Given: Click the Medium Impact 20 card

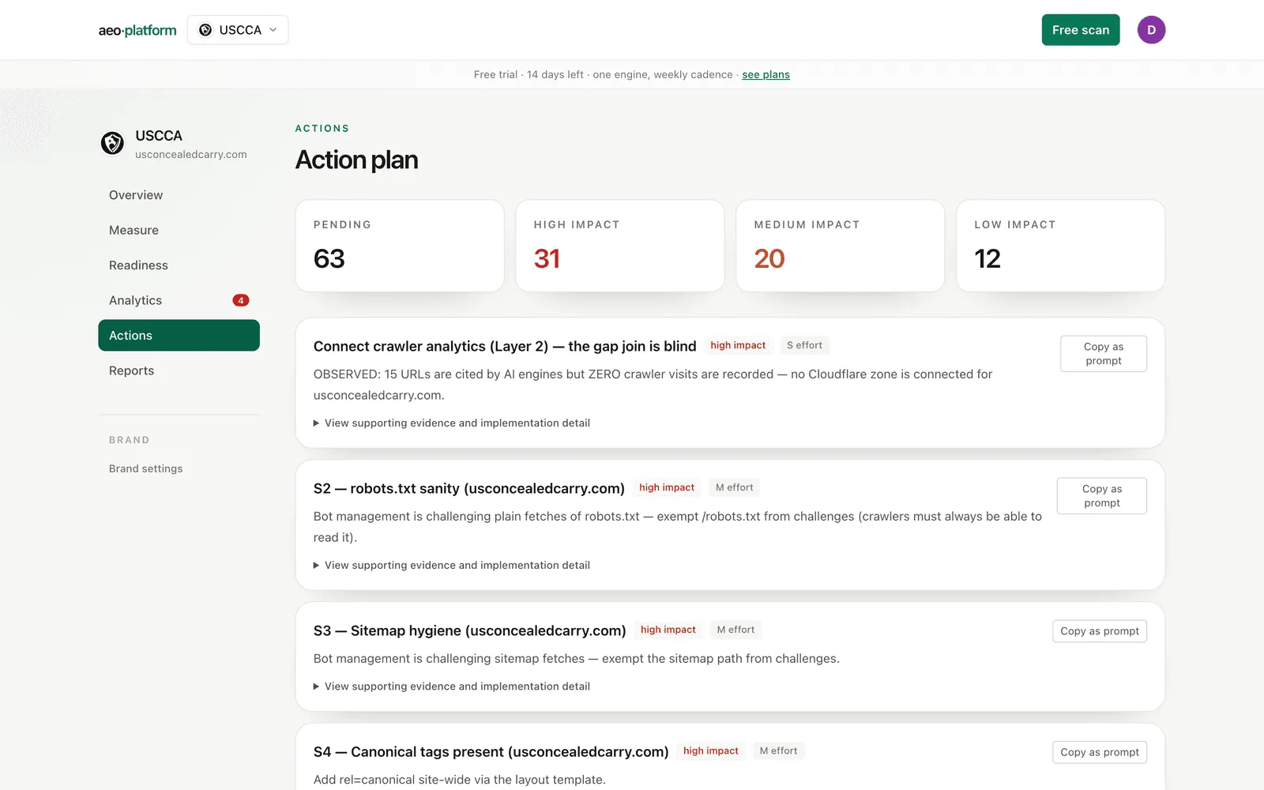Looking at the screenshot, I should click(x=841, y=246).
